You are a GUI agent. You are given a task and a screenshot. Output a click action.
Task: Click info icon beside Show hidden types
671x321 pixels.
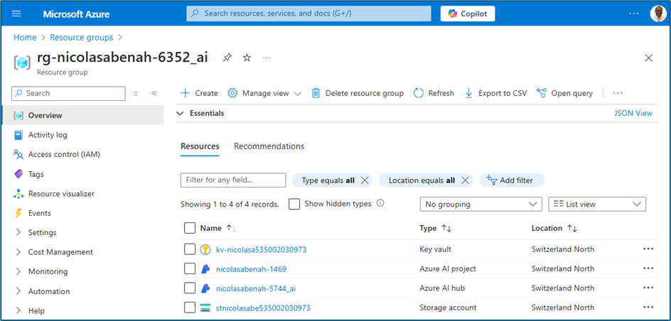tap(380, 203)
